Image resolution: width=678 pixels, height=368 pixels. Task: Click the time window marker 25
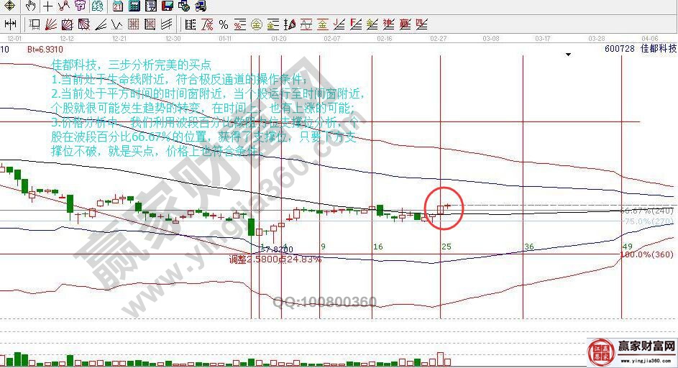[446, 247]
